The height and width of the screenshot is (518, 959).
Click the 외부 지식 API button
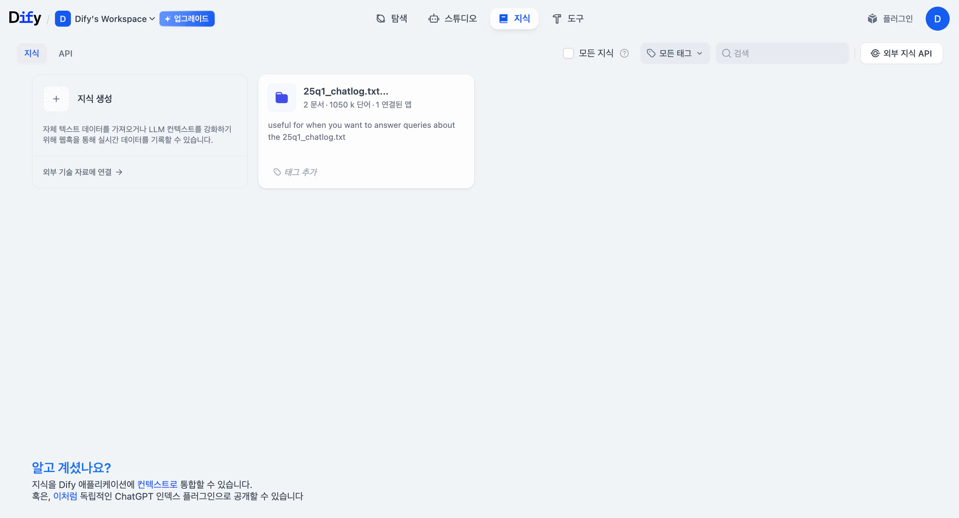[x=901, y=53]
